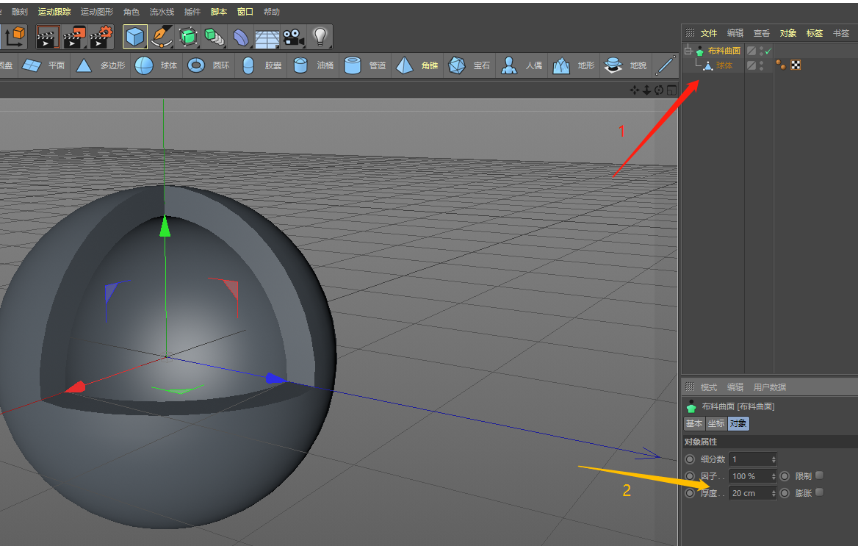
Task: Add a 宝石 platonic primitive
Action: [x=458, y=65]
